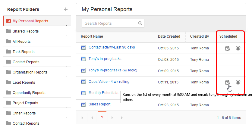Image resolution: width=252 pixels, height=128 pixels.
Task: Click date Oct 08, 2015
Action: [x=168, y=60]
